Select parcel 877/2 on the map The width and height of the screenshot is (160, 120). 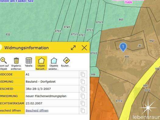119,101
